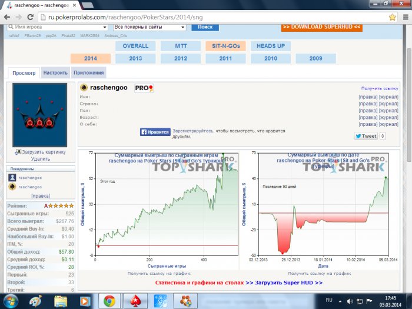Click the Tweet button
Image resolution: width=412 pixels, height=309 pixels.
pos(366,136)
